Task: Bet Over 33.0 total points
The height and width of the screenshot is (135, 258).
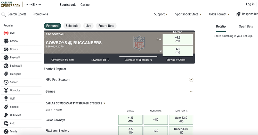Action: click(x=181, y=120)
